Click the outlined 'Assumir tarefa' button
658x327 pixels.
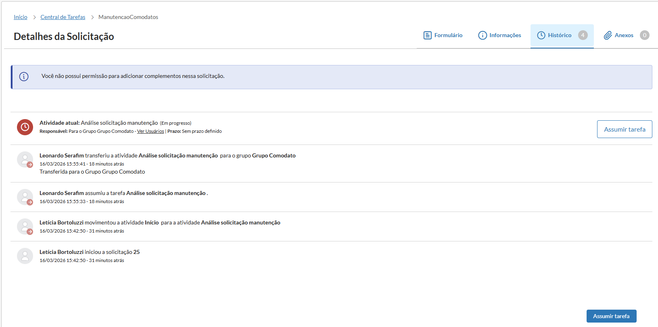[x=624, y=129]
